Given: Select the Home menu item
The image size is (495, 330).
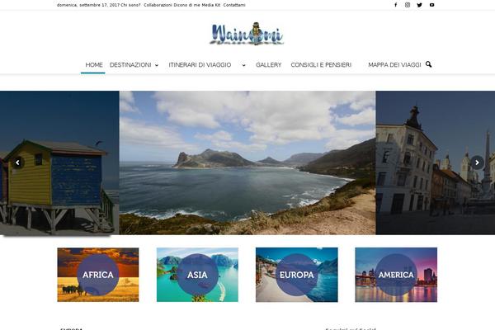Looking at the screenshot, I should point(94,64).
